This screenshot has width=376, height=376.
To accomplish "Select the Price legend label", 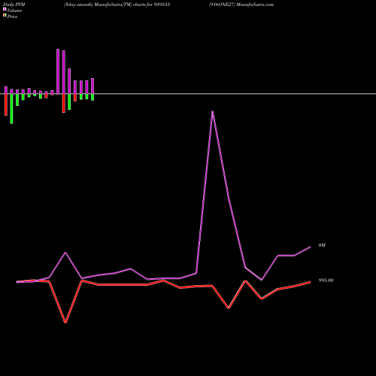I will pos(12,17).
